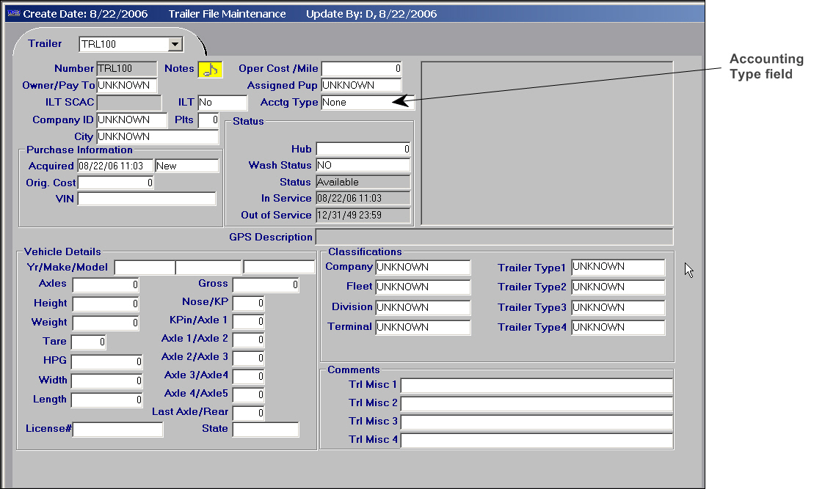Select the ILT field showing No

click(x=222, y=103)
